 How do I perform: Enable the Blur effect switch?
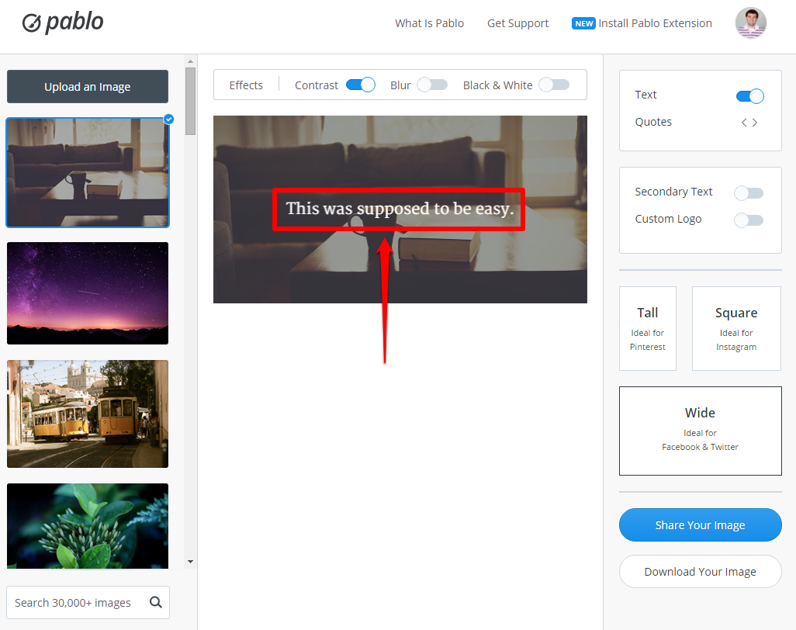pos(432,85)
